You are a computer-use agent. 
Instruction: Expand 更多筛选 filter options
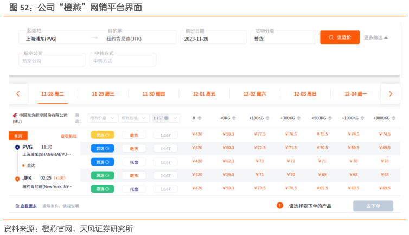(375, 37)
